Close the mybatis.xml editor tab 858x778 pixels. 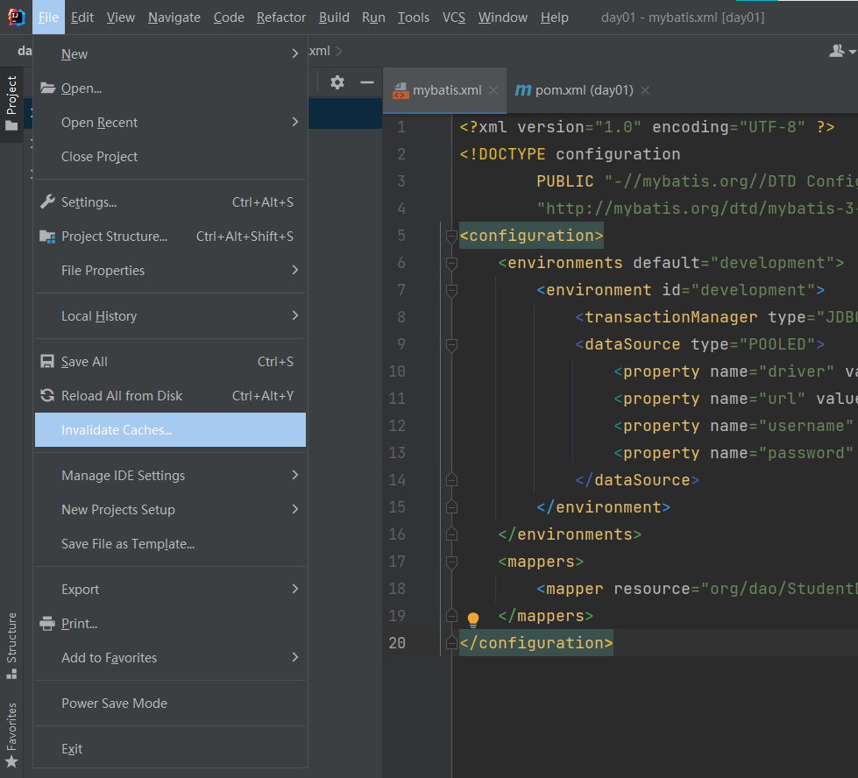click(493, 90)
